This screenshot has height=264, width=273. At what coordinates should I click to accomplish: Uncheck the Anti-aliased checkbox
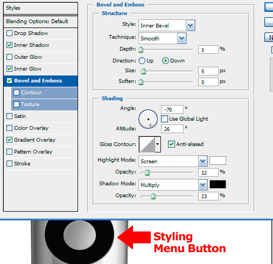click(171, 144)
